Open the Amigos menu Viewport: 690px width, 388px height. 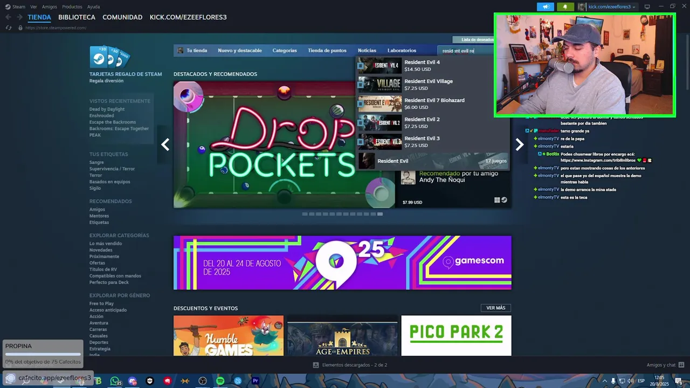[x=50, y=7]
